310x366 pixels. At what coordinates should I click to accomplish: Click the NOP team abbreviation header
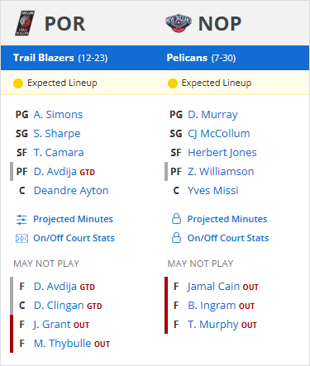[x=220, y=24]
